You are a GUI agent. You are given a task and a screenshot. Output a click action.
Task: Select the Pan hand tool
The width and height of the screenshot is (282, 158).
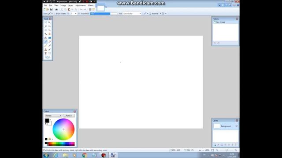click(50, 34)
